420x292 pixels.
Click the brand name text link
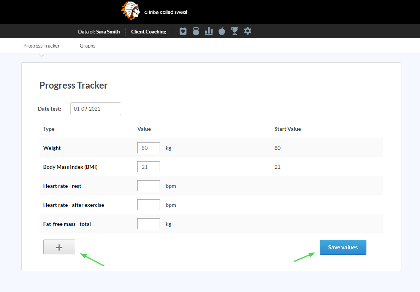point(165,12)
